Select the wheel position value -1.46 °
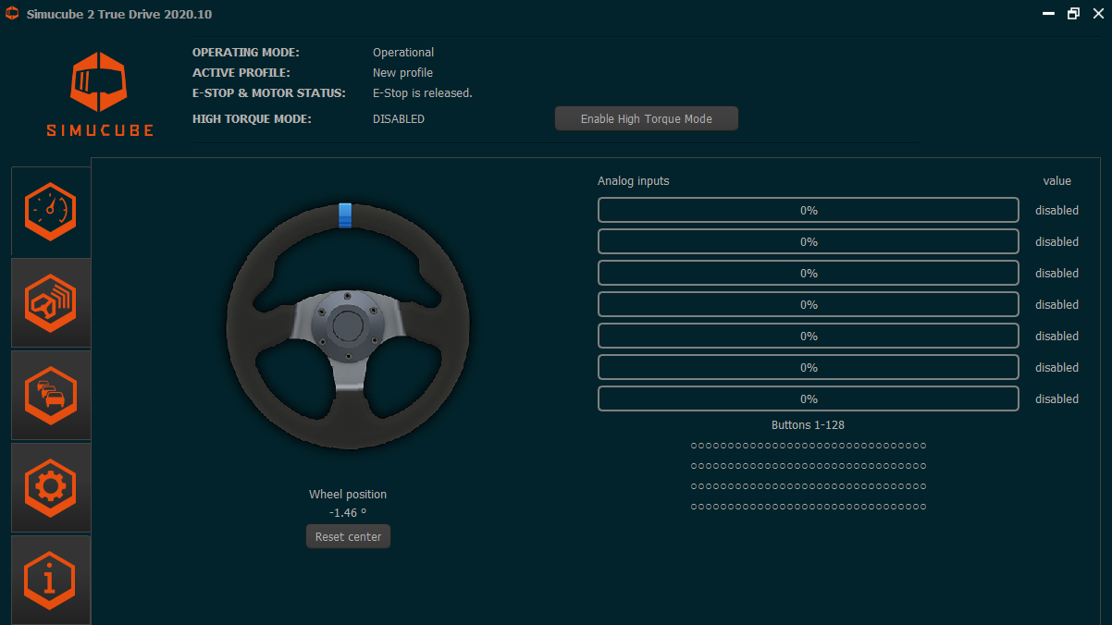Screen dimensions: 1112x625 click(348, 512)
